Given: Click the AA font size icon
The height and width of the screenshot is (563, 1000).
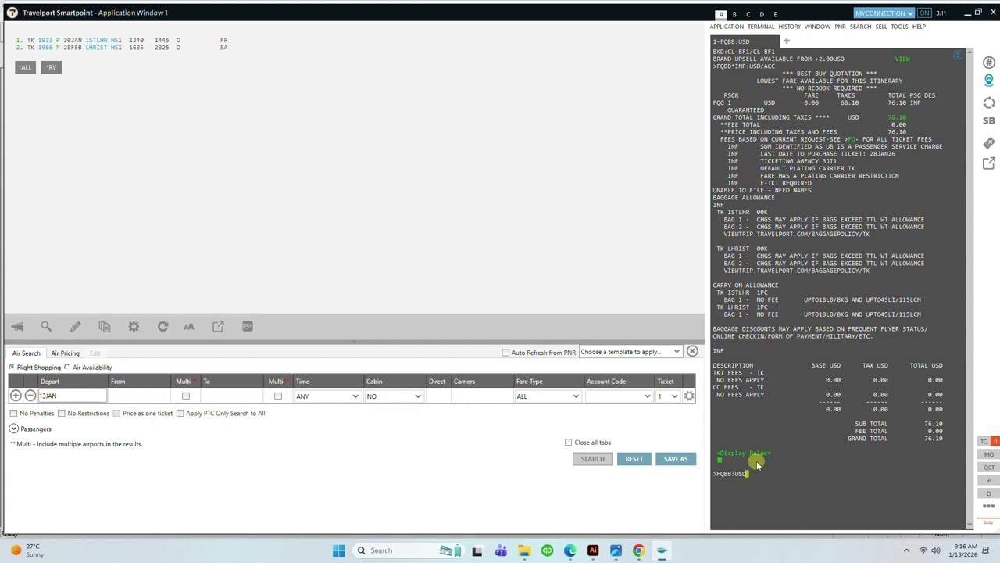Looking at the screenshot, I should click(x=189, y=327).
